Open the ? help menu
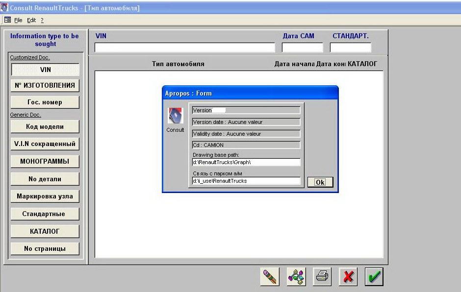 pos(42,20)
